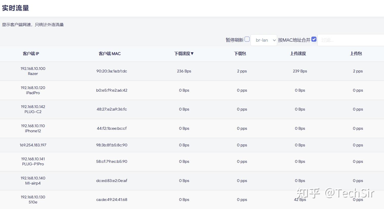384x209 pixels.
Task: Click the 过滤 filter input field
Action: 350,40
